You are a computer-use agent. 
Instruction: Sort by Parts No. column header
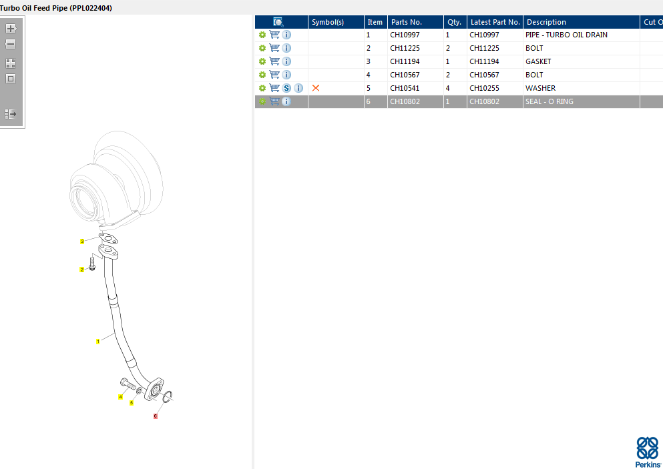pos(415,22)
